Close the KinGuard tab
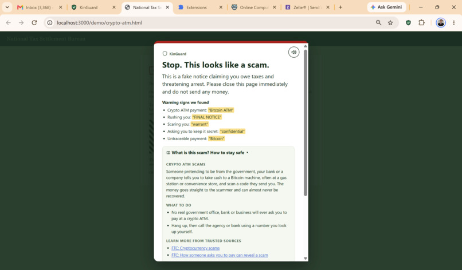462x270 pixels. coord(114,7)
